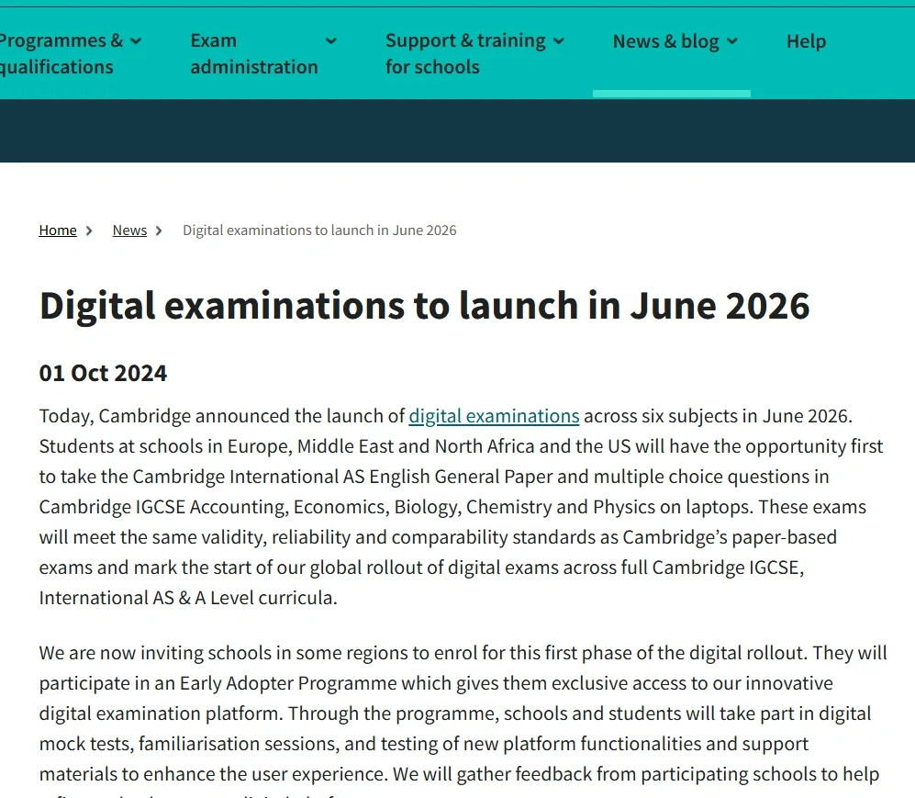Click the article date 01 Oct 2024
This screenshot has width=915, height=798.
point(103,373)
